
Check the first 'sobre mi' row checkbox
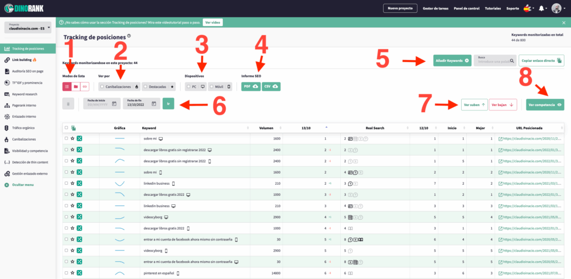66,139
